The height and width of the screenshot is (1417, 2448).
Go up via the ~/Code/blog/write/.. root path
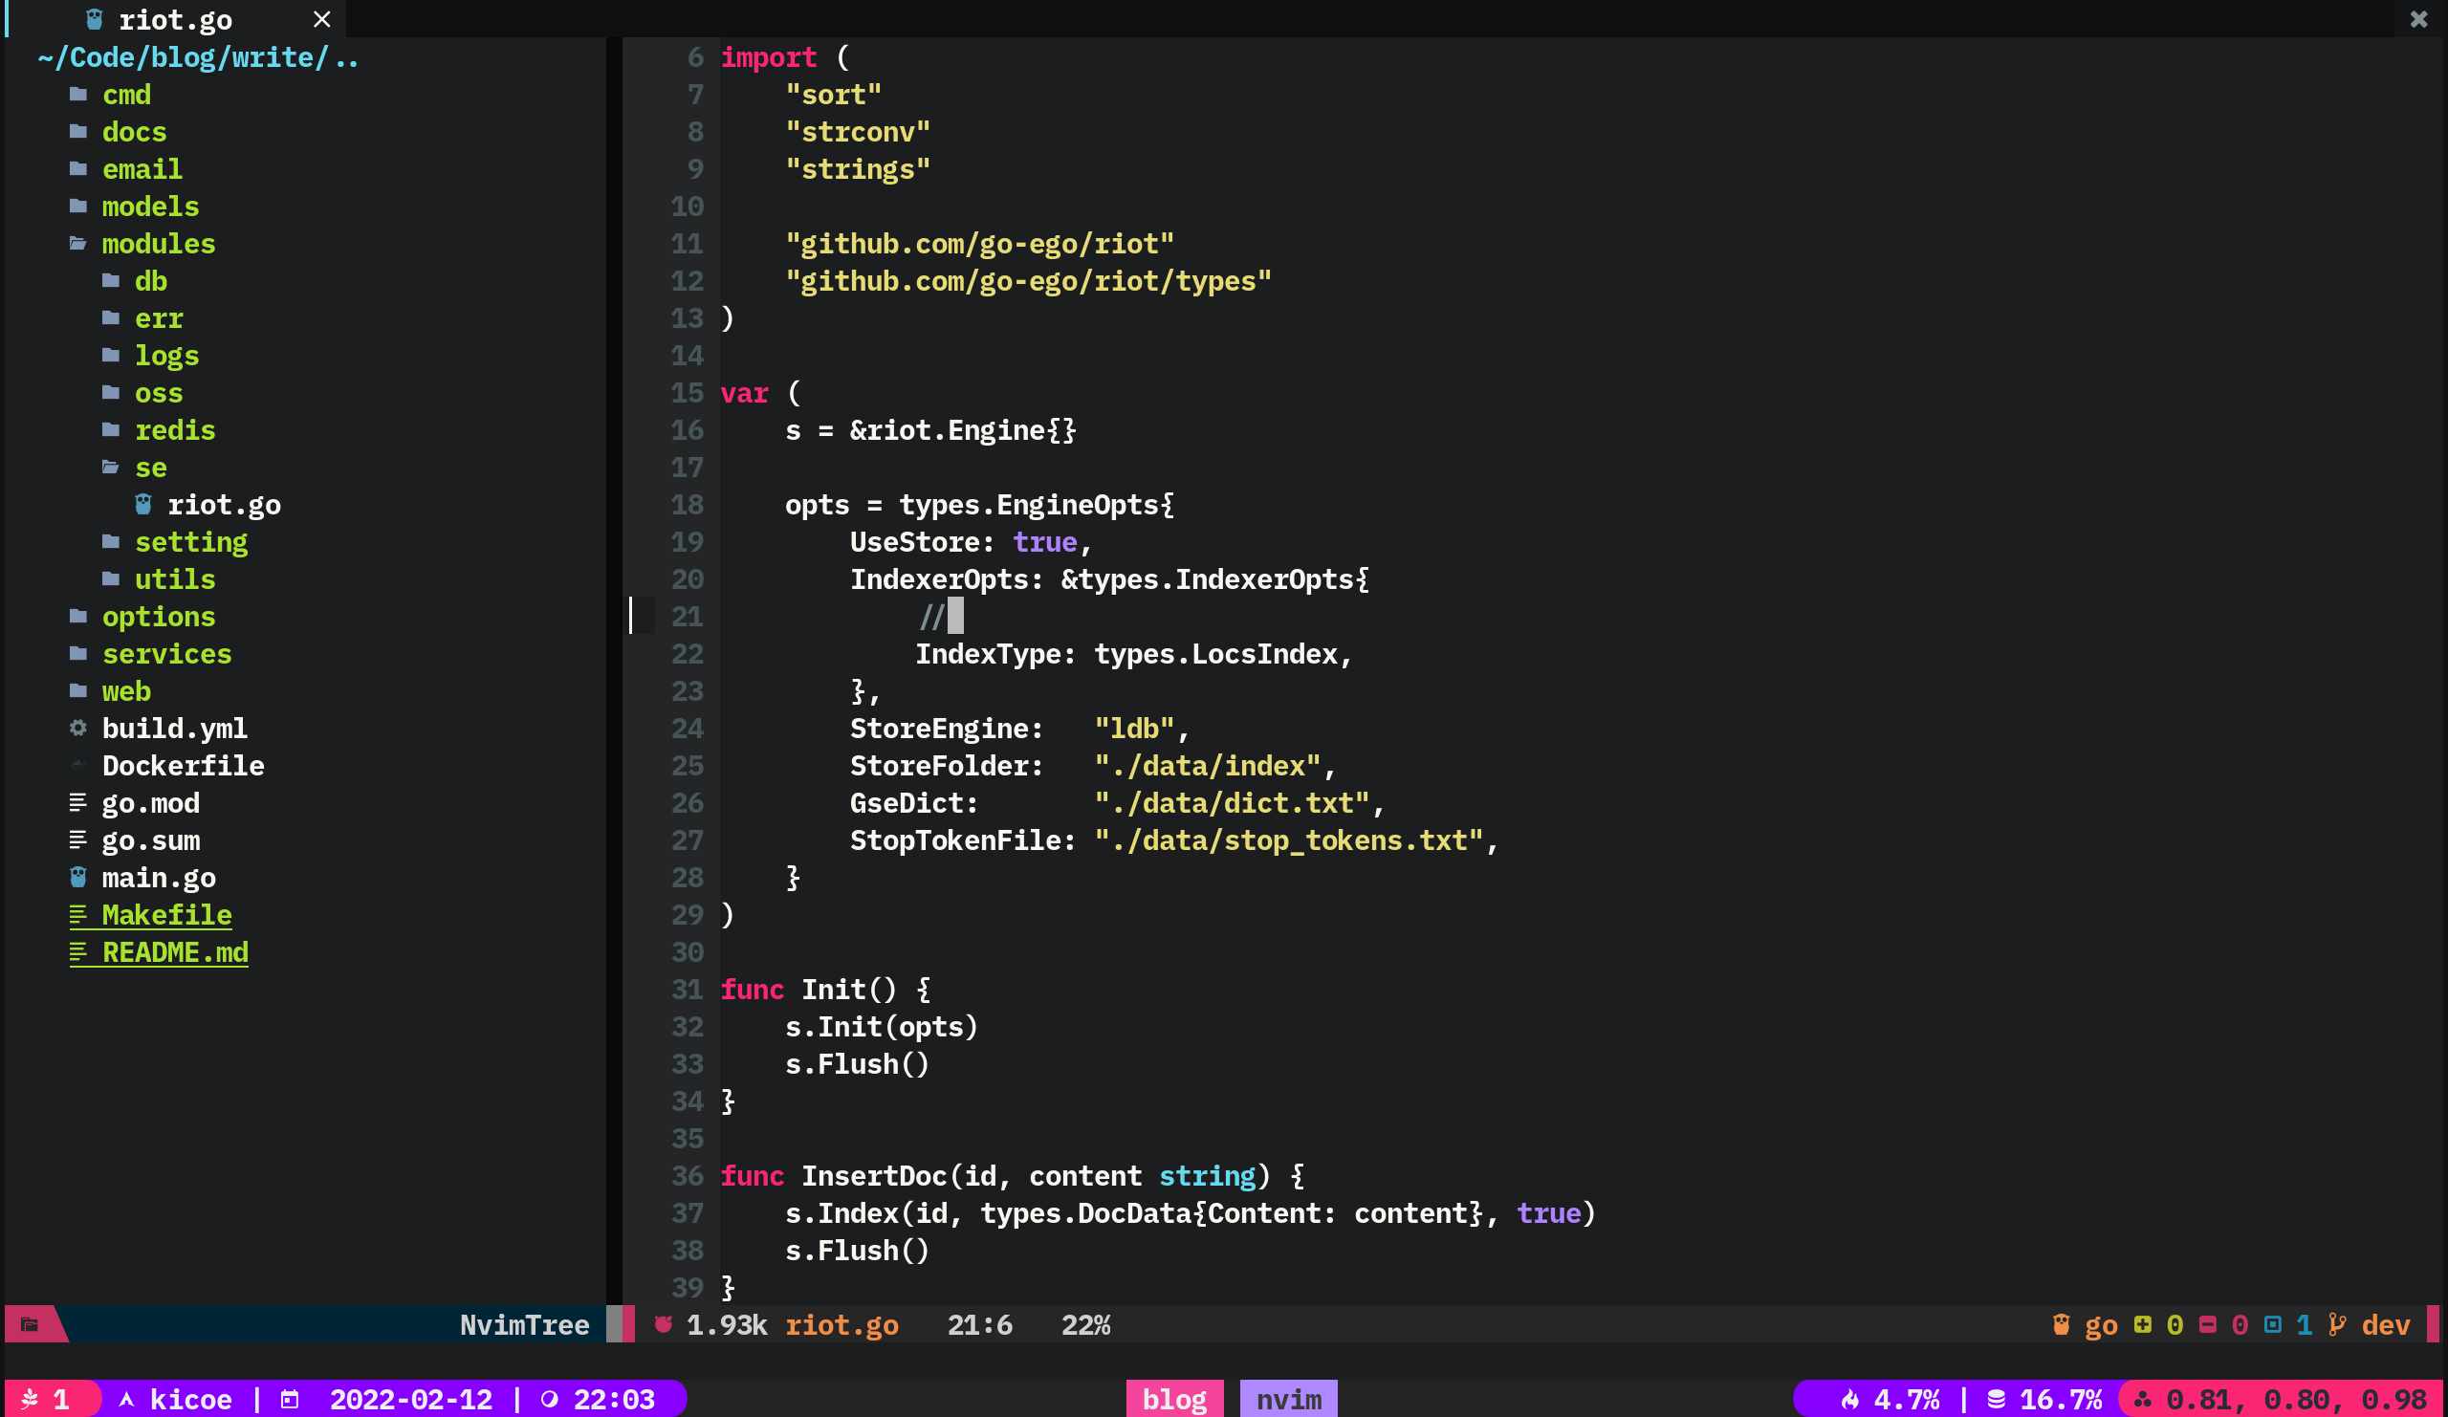(x=198, y=57)
